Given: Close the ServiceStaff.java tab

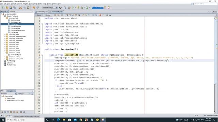Looking at the screenshot, I should 63,12.
